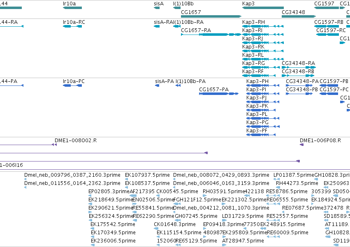Select the Kap3-RH transcript
Screen dimensions: 350x247
263,26
